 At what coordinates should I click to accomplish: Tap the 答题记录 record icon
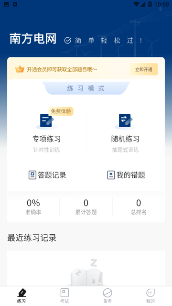pyautogui.click(x=32, y=175)
